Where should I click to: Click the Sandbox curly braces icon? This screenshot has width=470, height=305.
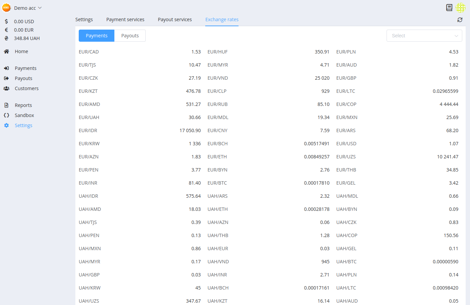[6, 115]
